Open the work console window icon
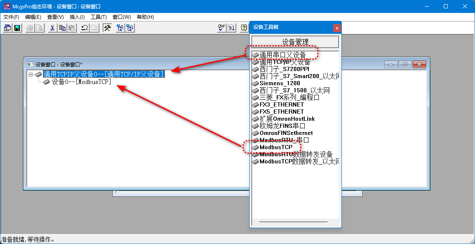This screenshot has height=244, width=475. 8,28
